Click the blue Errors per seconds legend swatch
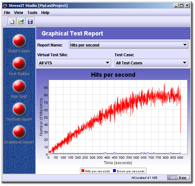Image resolution: width=195 pixels, height=186 pixels. [115, 171]
